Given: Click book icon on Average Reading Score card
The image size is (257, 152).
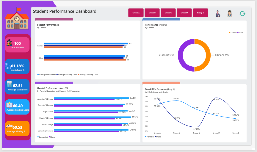Looking at the screenshot, I should (x=9, y=105).
